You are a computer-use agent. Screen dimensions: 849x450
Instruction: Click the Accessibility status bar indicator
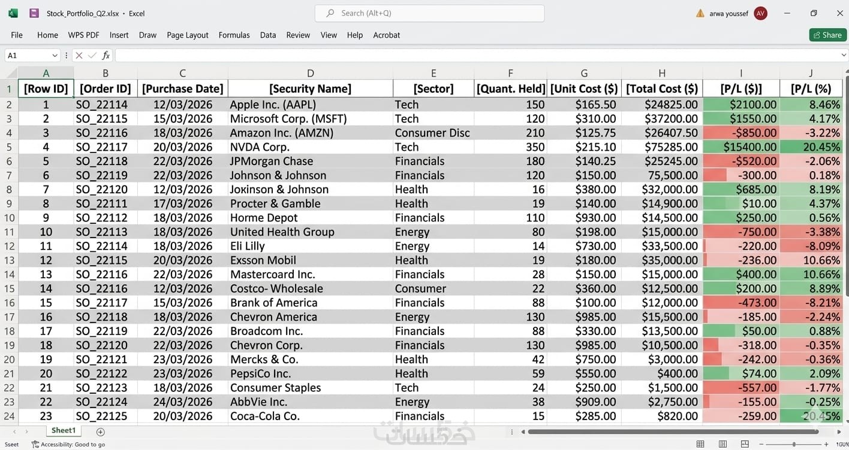point(68,445)
